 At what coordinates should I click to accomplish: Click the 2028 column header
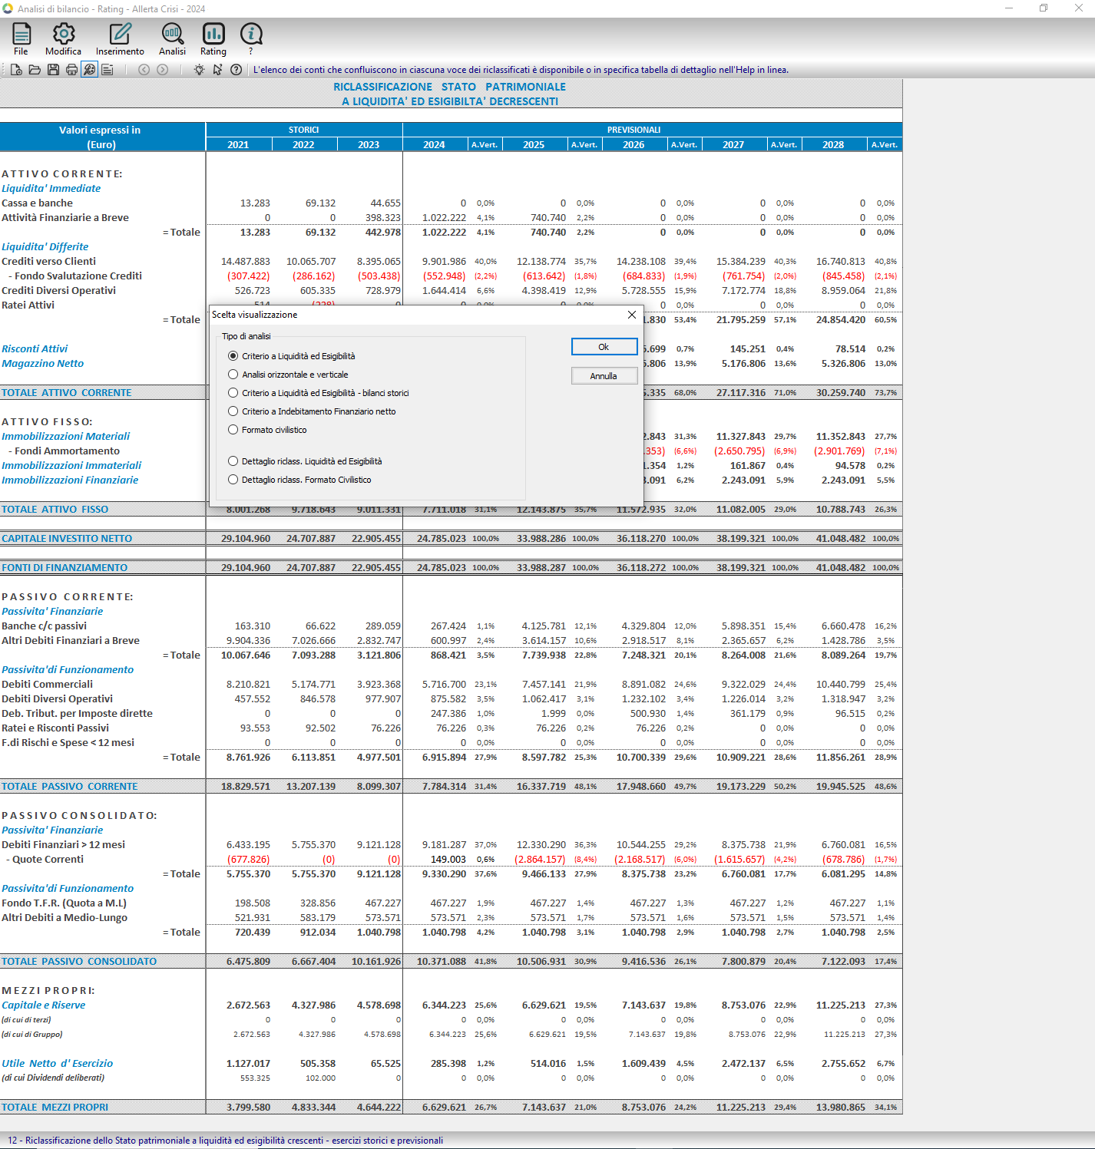tap(833, 144)
